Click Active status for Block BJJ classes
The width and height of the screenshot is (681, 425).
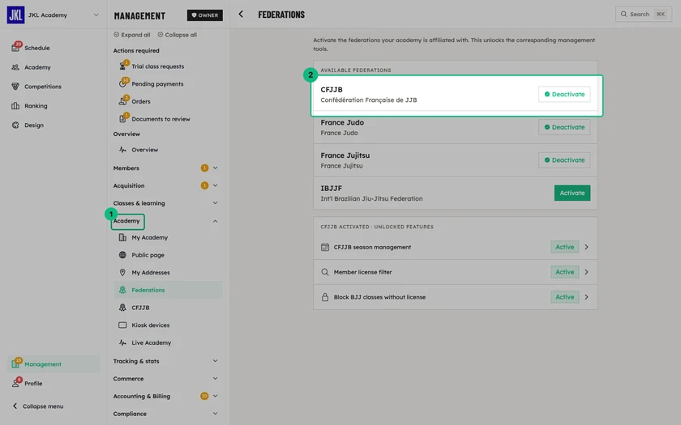pyautogui.click(x=564, y=297)
